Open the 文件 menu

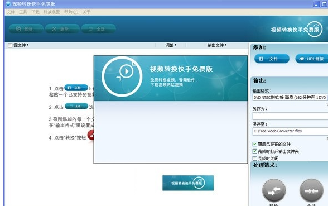[x=11, y=12]
